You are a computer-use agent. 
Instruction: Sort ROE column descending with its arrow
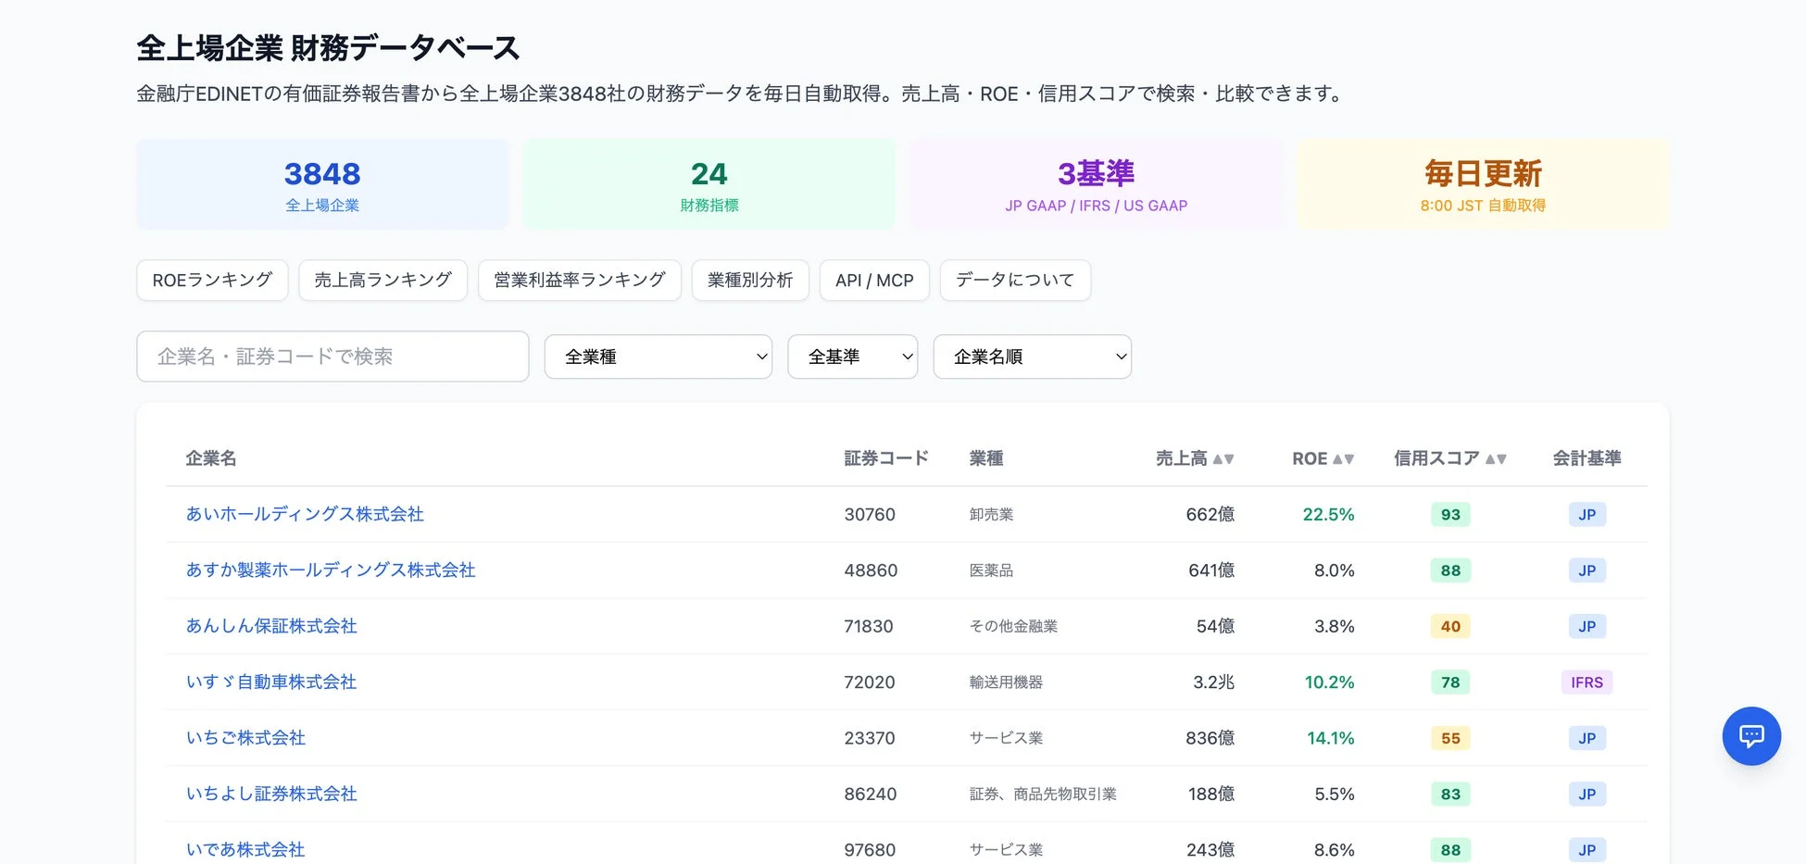coord(1350,459)
